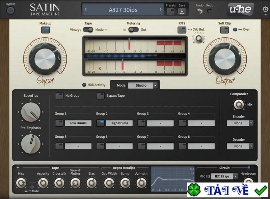Click the Undo arrow
This screenshot has height=199, width=270.
(200, 11)
